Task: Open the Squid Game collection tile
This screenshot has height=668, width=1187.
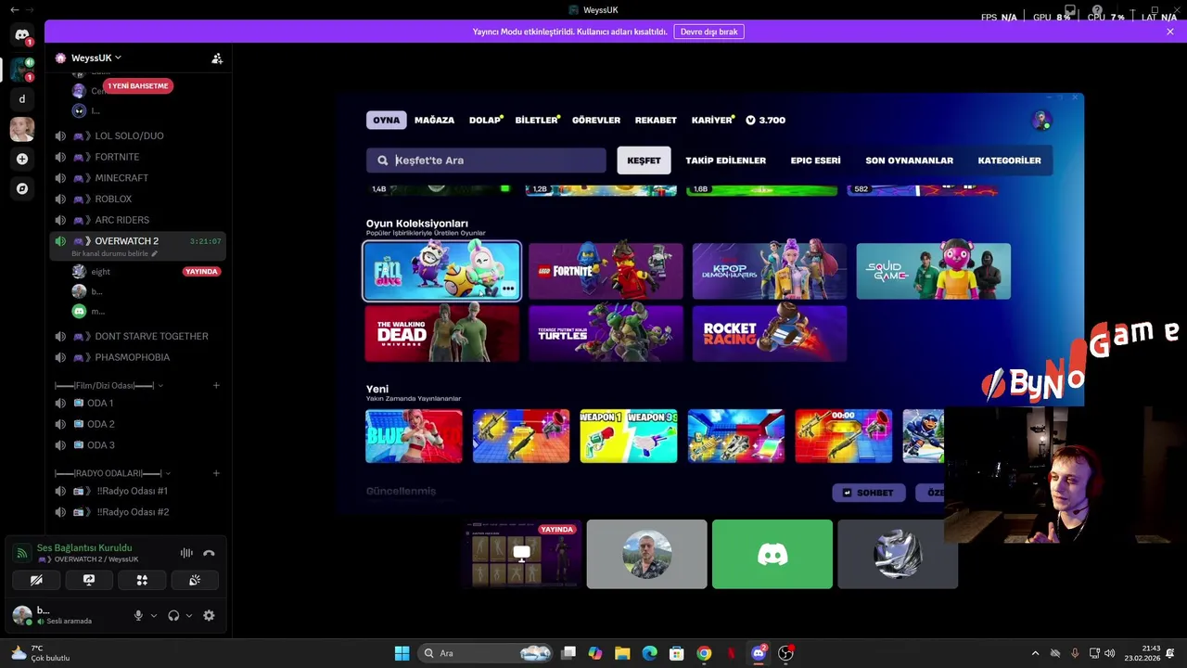Action: [x=934, y=271]
